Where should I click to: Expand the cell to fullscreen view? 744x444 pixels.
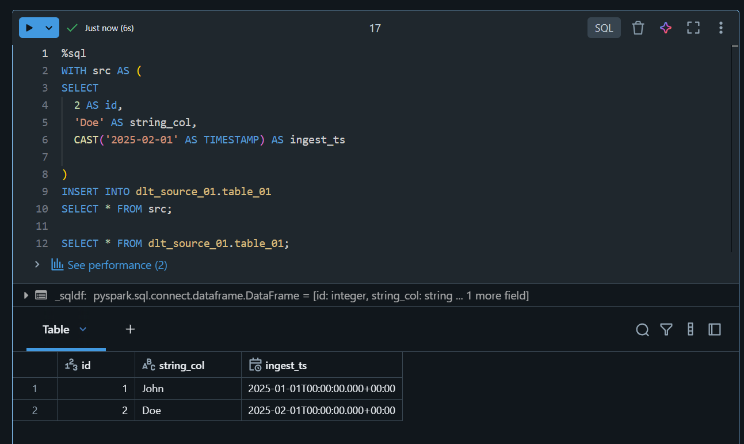[x=693, y=27]
